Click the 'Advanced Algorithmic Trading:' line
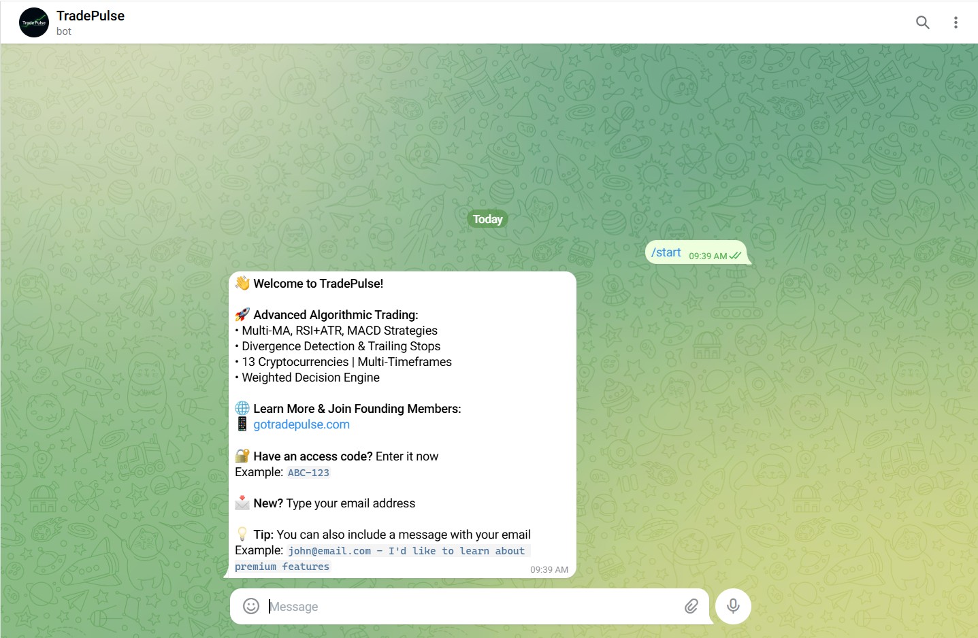 click(336, 315)
